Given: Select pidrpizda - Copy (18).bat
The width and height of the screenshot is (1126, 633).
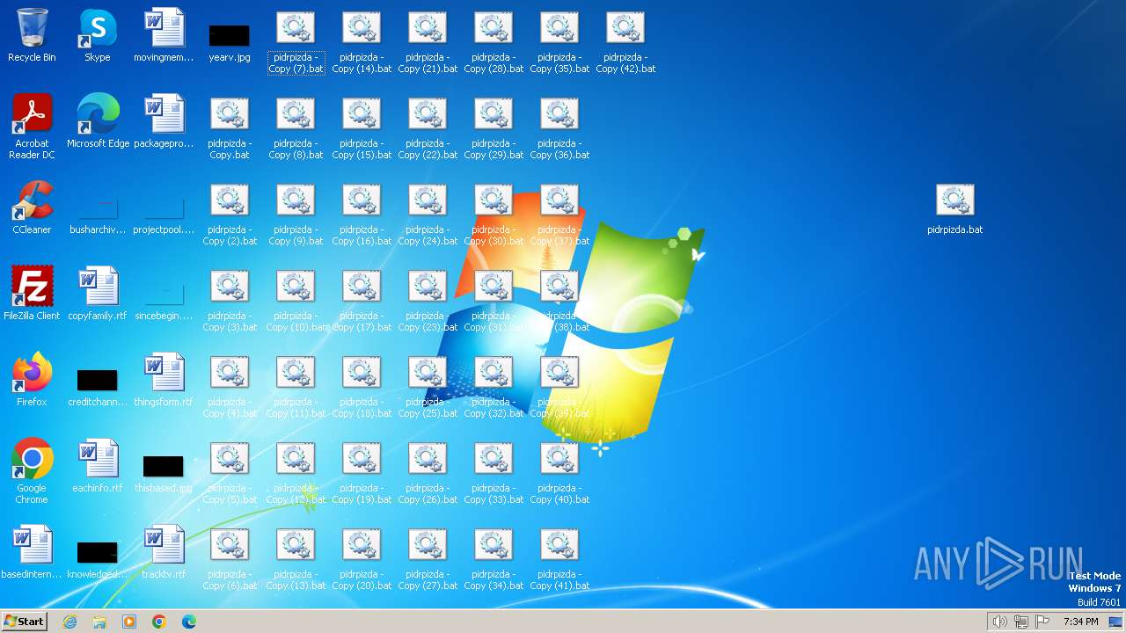Looking at the screenshot, I should tap(362, 385).
